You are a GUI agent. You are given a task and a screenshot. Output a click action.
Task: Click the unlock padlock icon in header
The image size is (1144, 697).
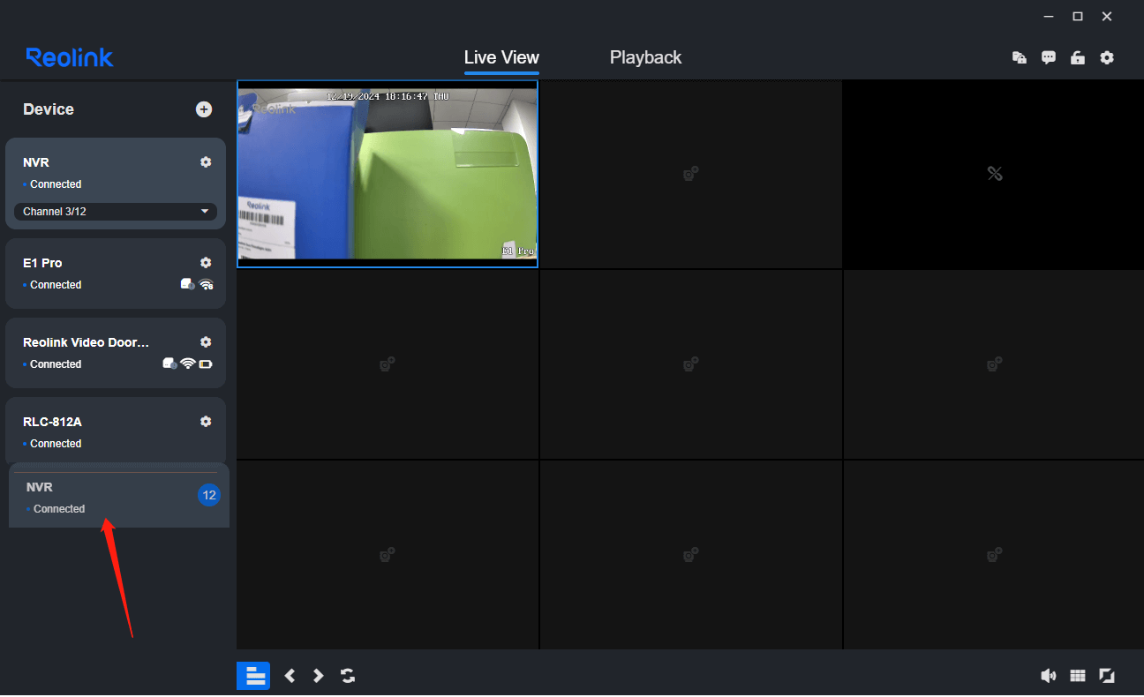1078,57
